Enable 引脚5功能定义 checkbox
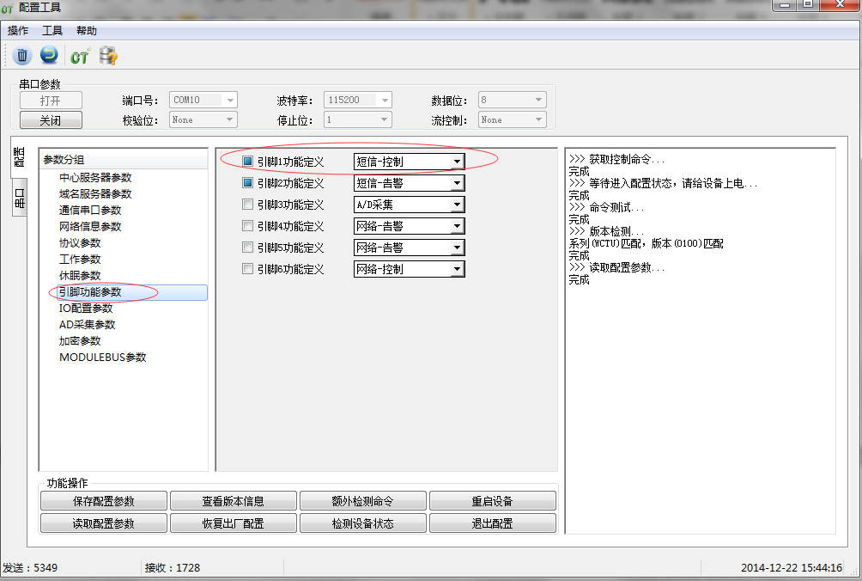Image resolution: width=862 pixels, height=581 pixels. click(x=247, y=247)
